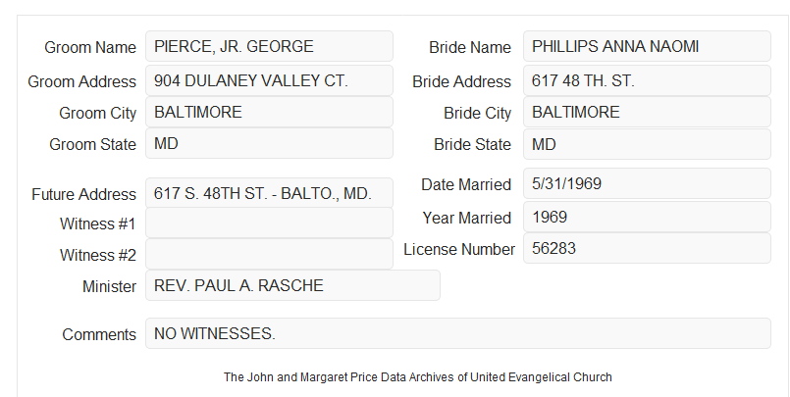The height and width of the screenshot is (397, 790).
Task: Click the empty Witness #1 field
Action: [269, 223]
